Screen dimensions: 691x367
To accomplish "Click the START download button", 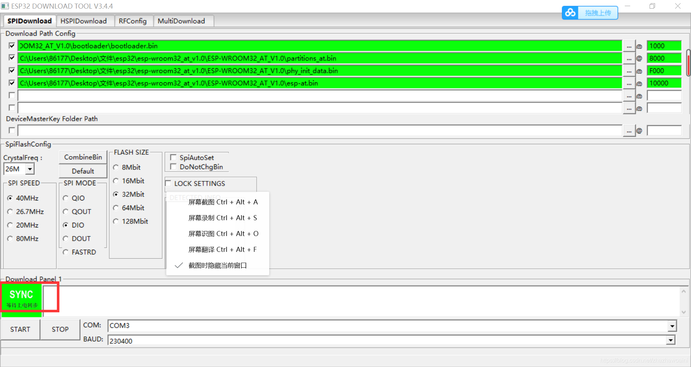I will [x=20, y=330].
